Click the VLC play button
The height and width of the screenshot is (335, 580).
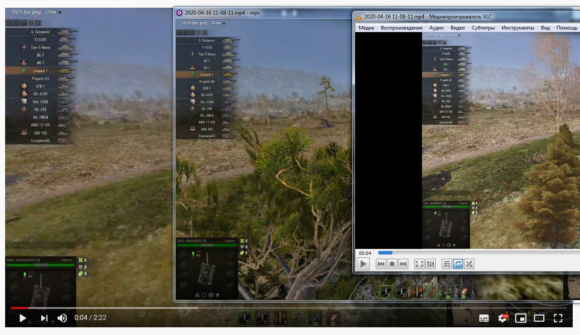(x=363, y=264)
